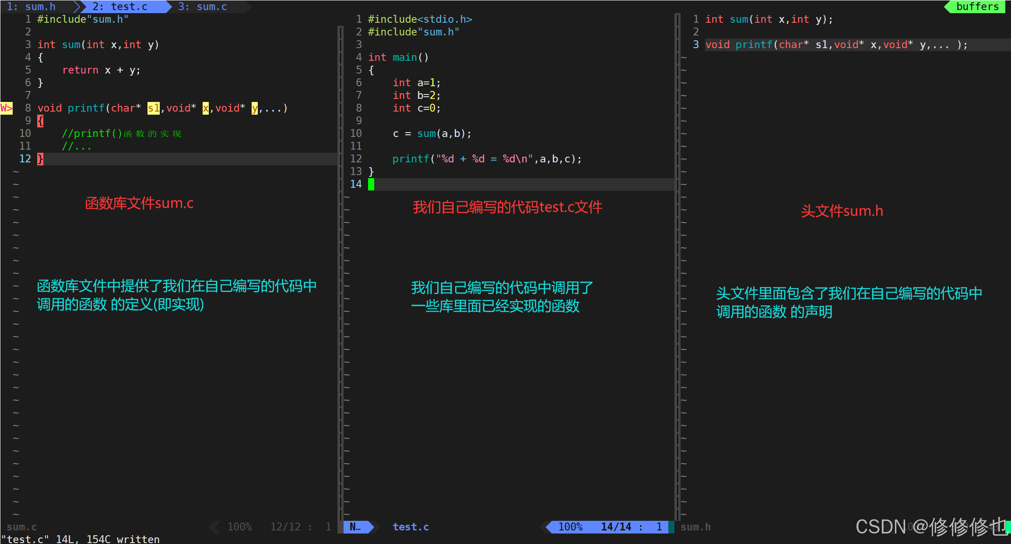Click the highlighted x parameter in sum.c
Image resolution: width=1011 pixels, height=544 pixels.
pos(205,108)
